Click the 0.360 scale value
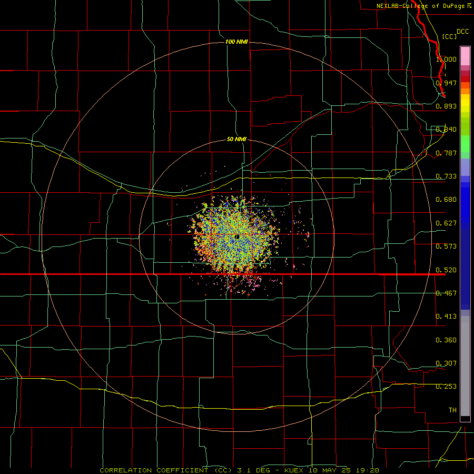 pyautogui.click(x=446, y=340)
